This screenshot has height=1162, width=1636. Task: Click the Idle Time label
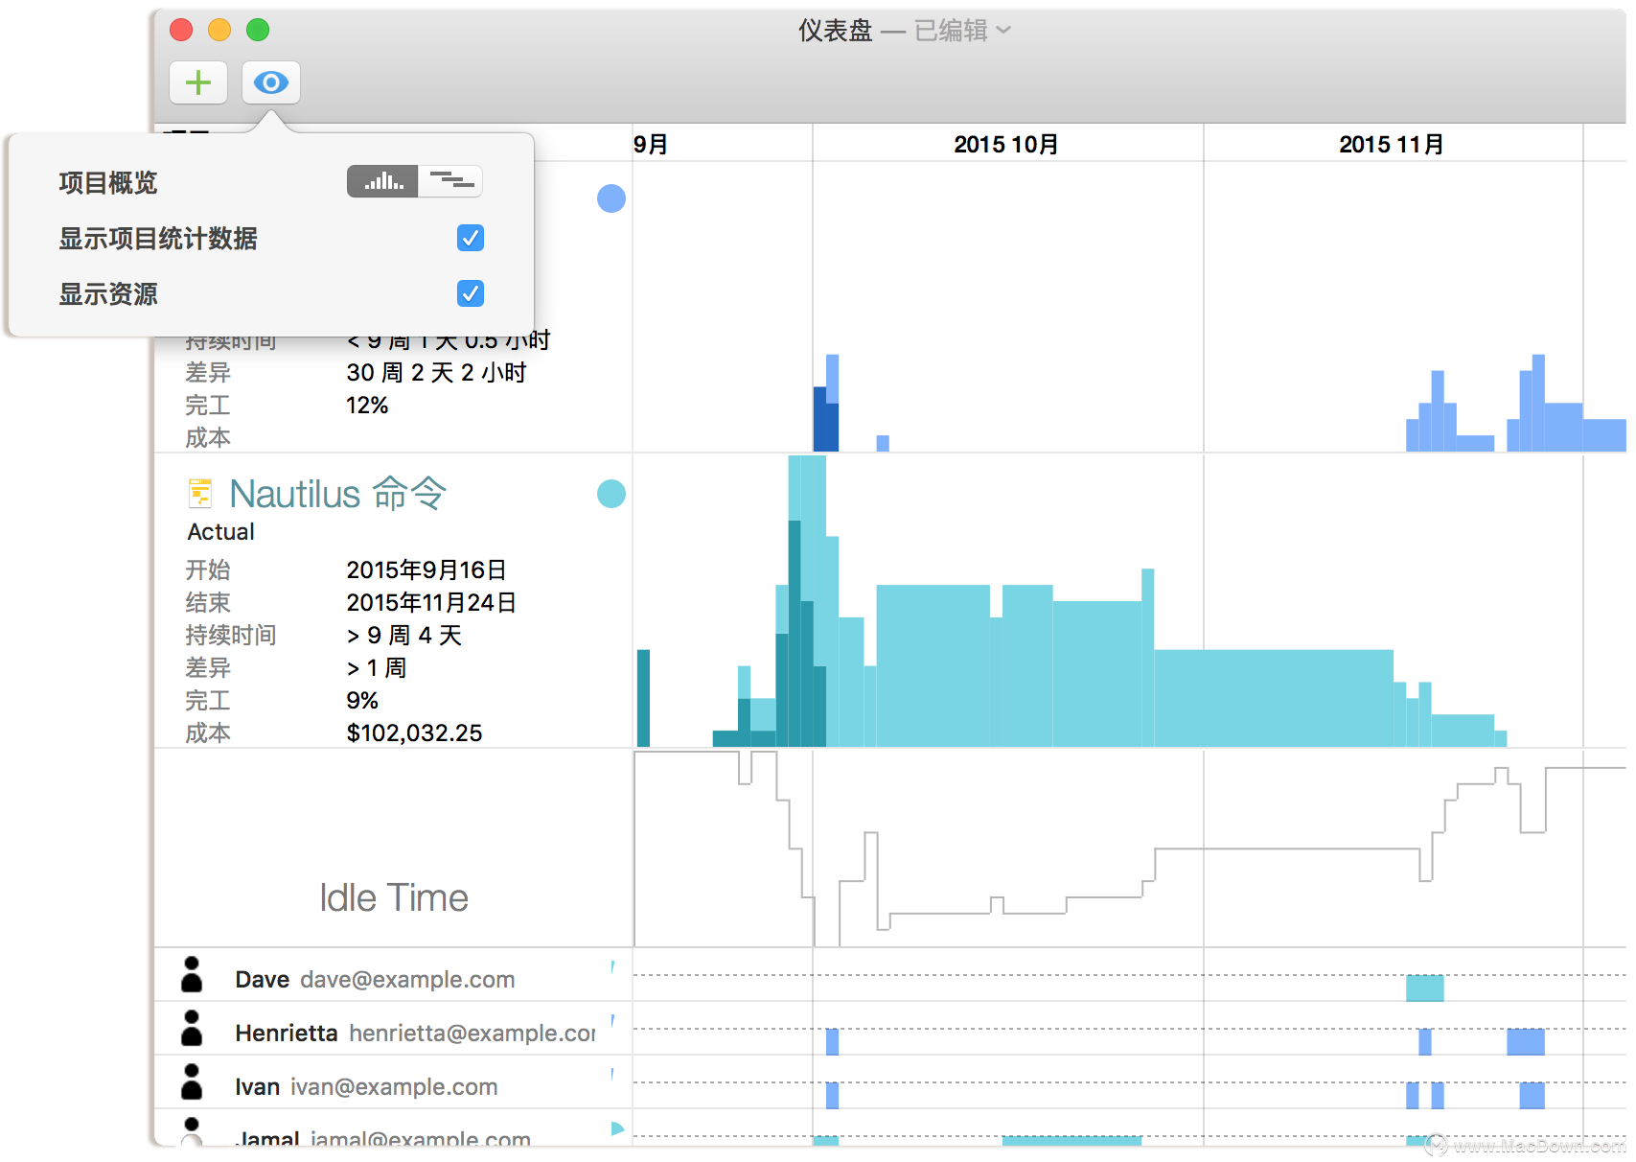[394, 897]
